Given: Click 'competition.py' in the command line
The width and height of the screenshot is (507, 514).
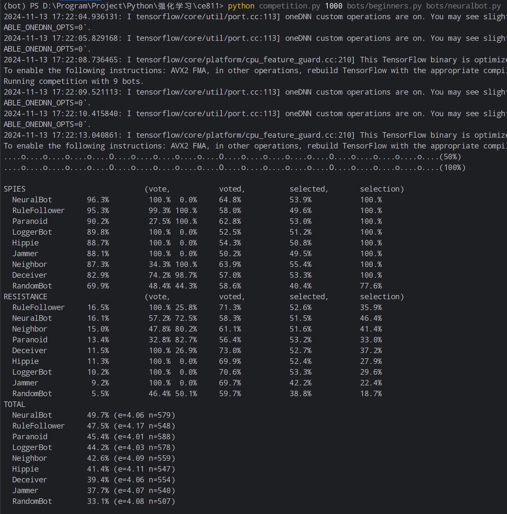Looking at the screenshot, I should 290,6.
